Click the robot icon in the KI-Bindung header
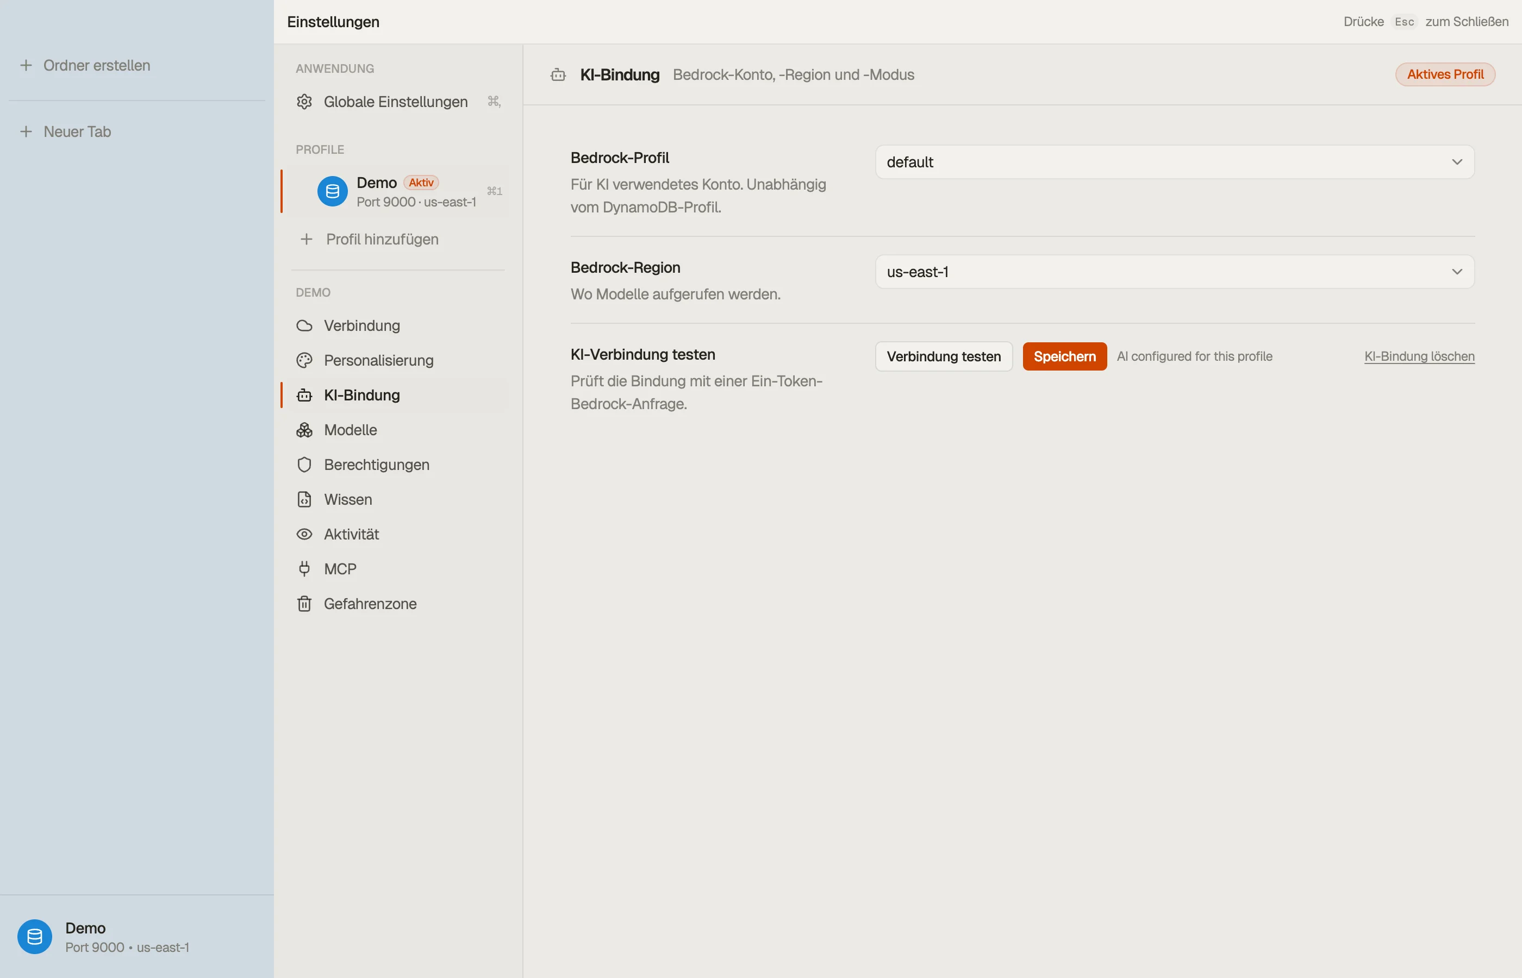Screen dimensions: 1522x978 pos(558,75)
